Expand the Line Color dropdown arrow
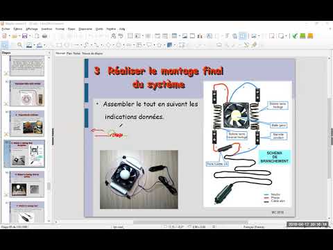The height and width of the screenshot is (250, 333). click(x=34, y=45)
